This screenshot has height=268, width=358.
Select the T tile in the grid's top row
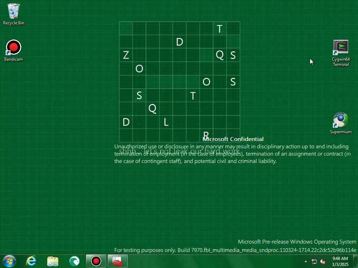tap(220, 29)
